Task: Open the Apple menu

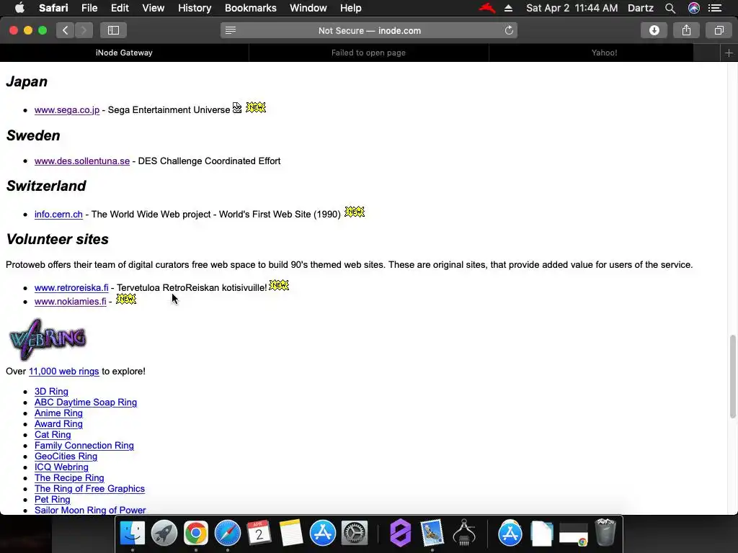Action: pos(19,8)
